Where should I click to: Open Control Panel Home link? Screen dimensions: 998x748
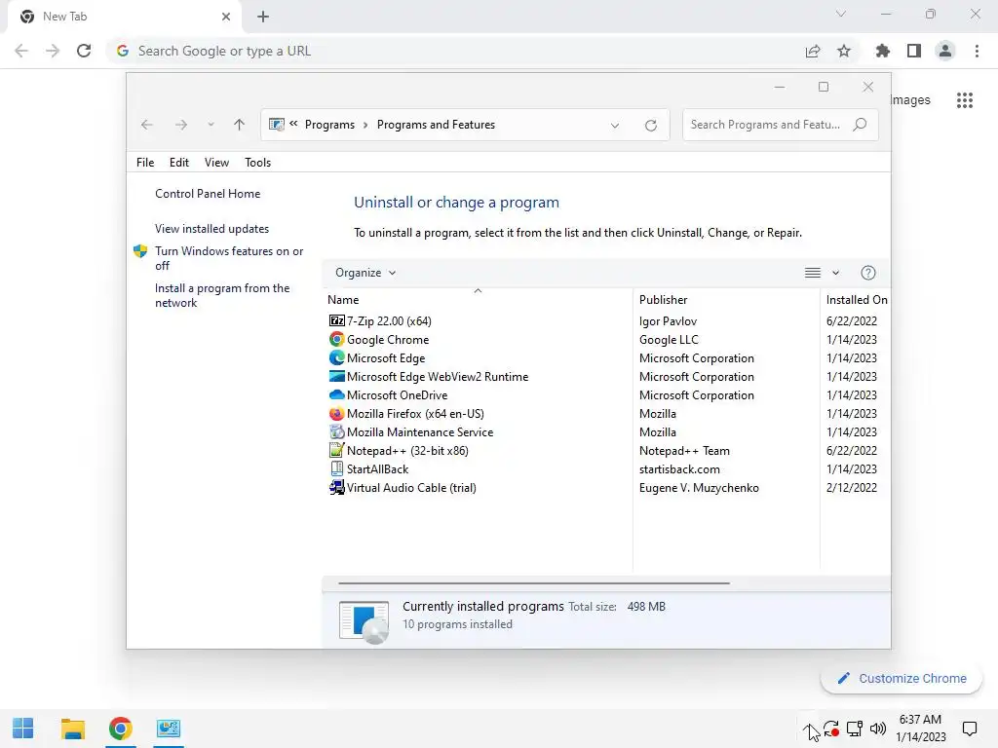click(x=208, y=194)
